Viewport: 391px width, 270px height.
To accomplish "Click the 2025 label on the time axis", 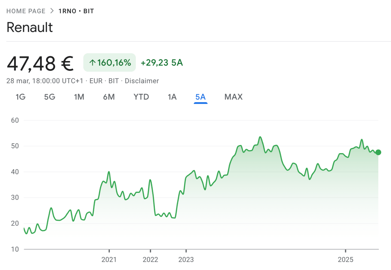I will tap(345, 259).
